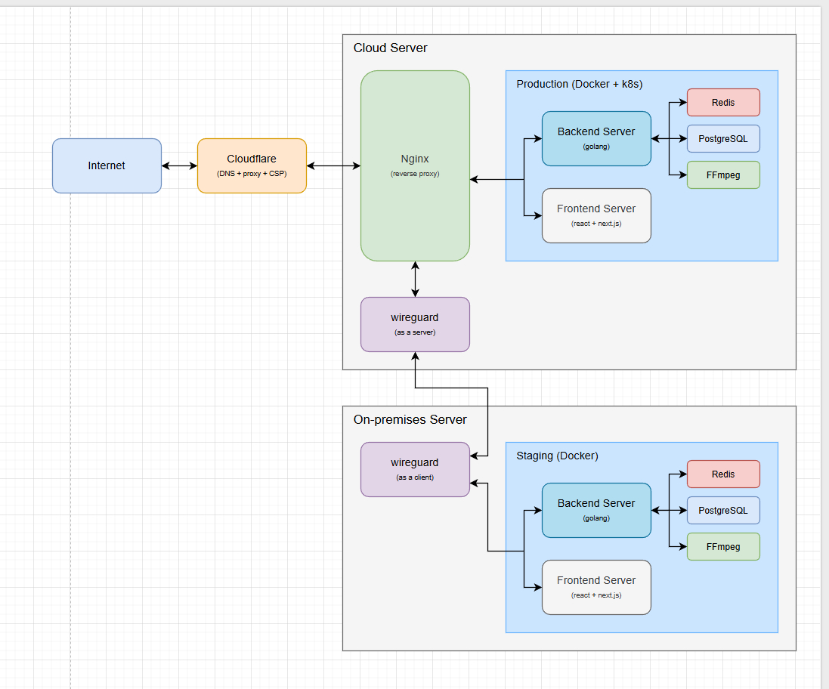The width and height of the screenshot is (829, 689).
Task: Select the Redis box in Staging
Action: 722,474
